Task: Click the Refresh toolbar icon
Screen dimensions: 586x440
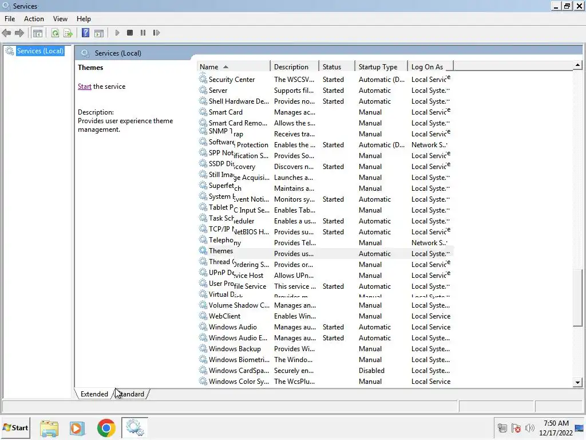Action: pyautogui.click(x=55, y=33)
